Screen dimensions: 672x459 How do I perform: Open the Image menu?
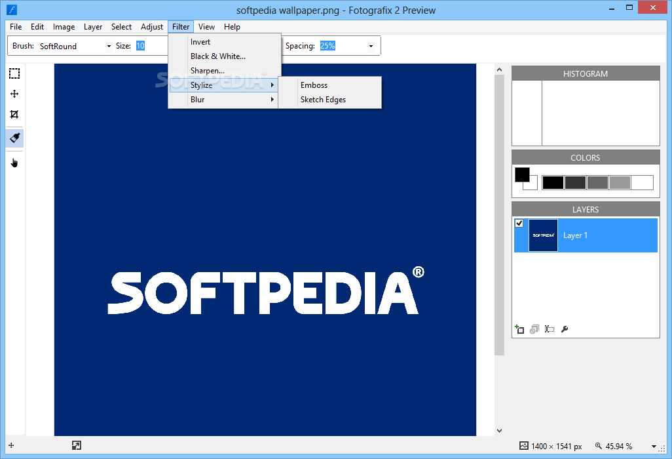pos(64,27)
